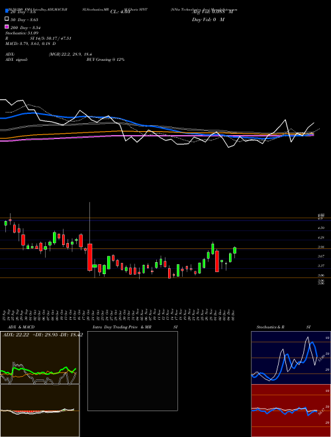Click the 'Stochastics & R' panel title
The width and height of the screenshot is (331, 437).
(x=271, y=327)
